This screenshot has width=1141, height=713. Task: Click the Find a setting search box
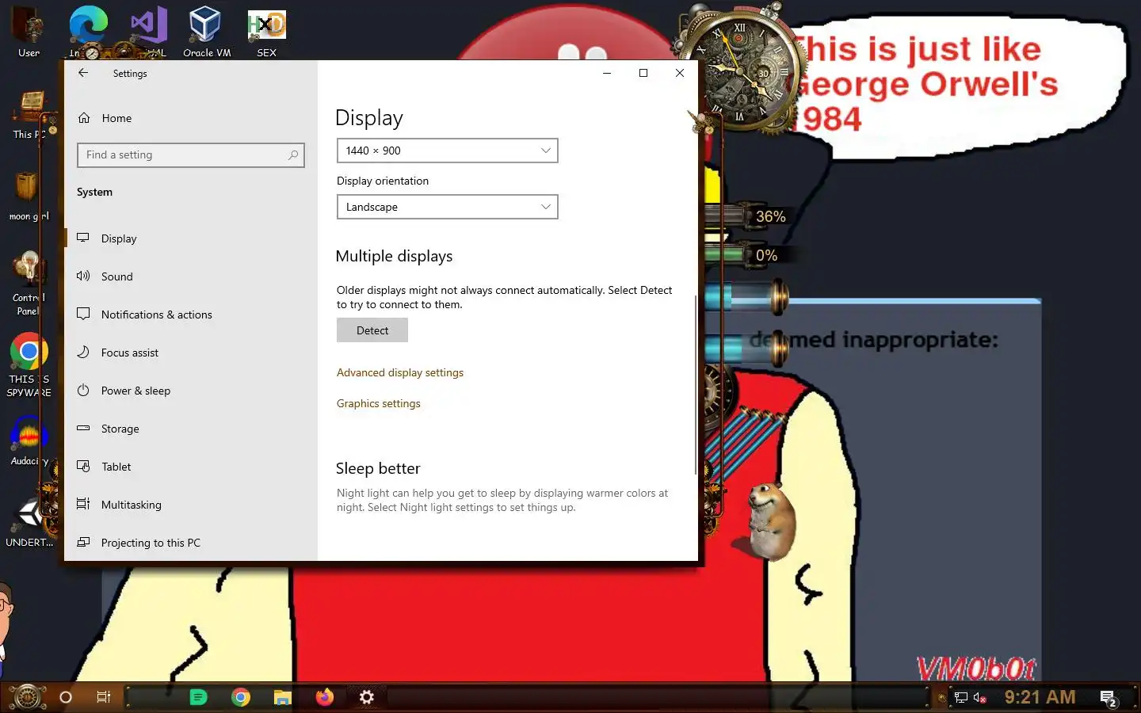[x=191, y=155]
